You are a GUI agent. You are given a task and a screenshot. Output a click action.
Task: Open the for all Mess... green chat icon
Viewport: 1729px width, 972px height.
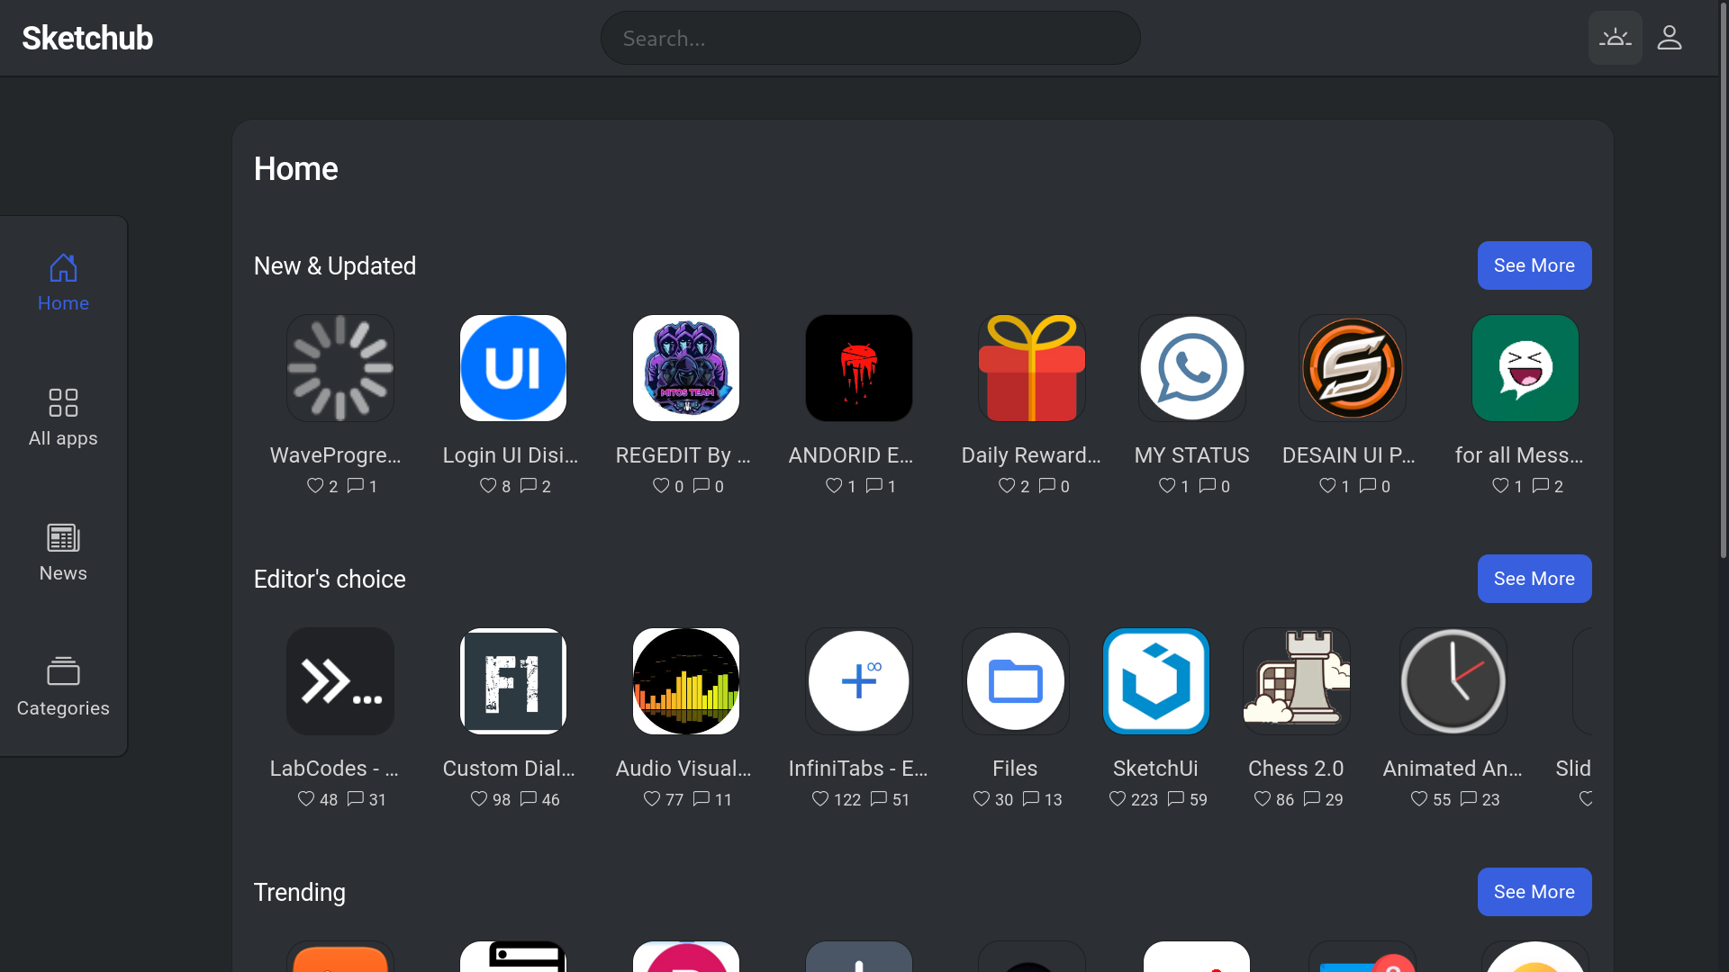pyautogui.click(x=1525, y=368)
